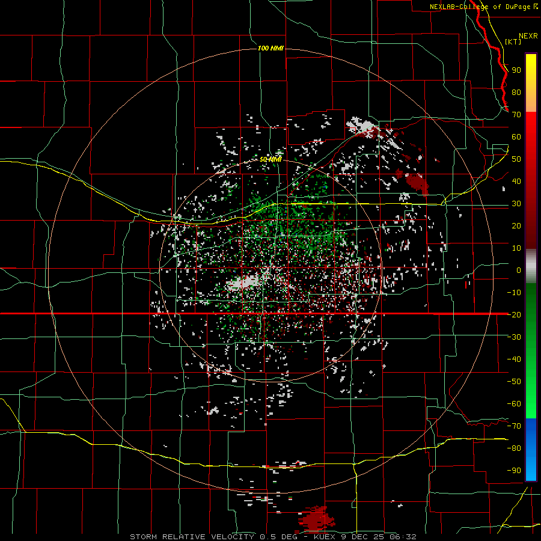Click the 50 NMI range ring label
The image size is (541, 541).
(x=271, y=159)
